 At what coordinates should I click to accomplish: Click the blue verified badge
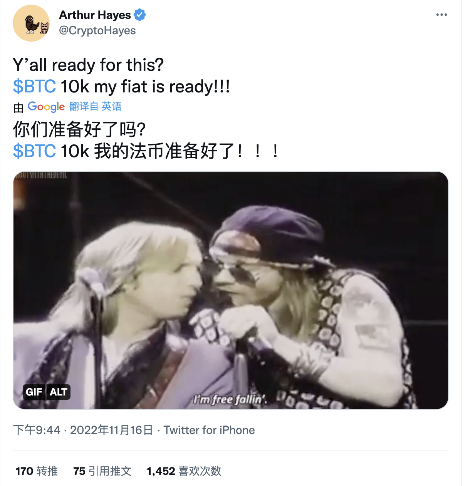[139, 15]
